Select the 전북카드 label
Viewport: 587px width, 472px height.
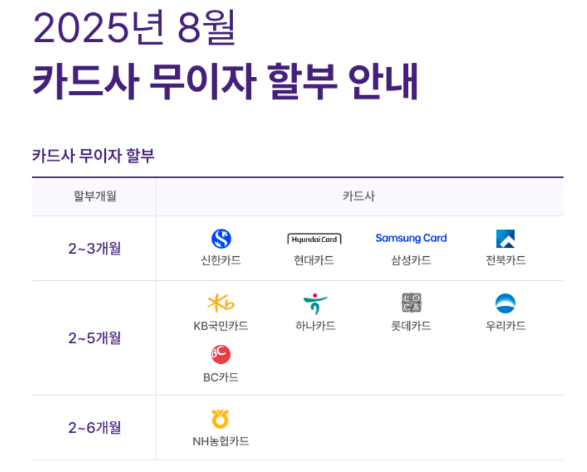tap(505, 261)
